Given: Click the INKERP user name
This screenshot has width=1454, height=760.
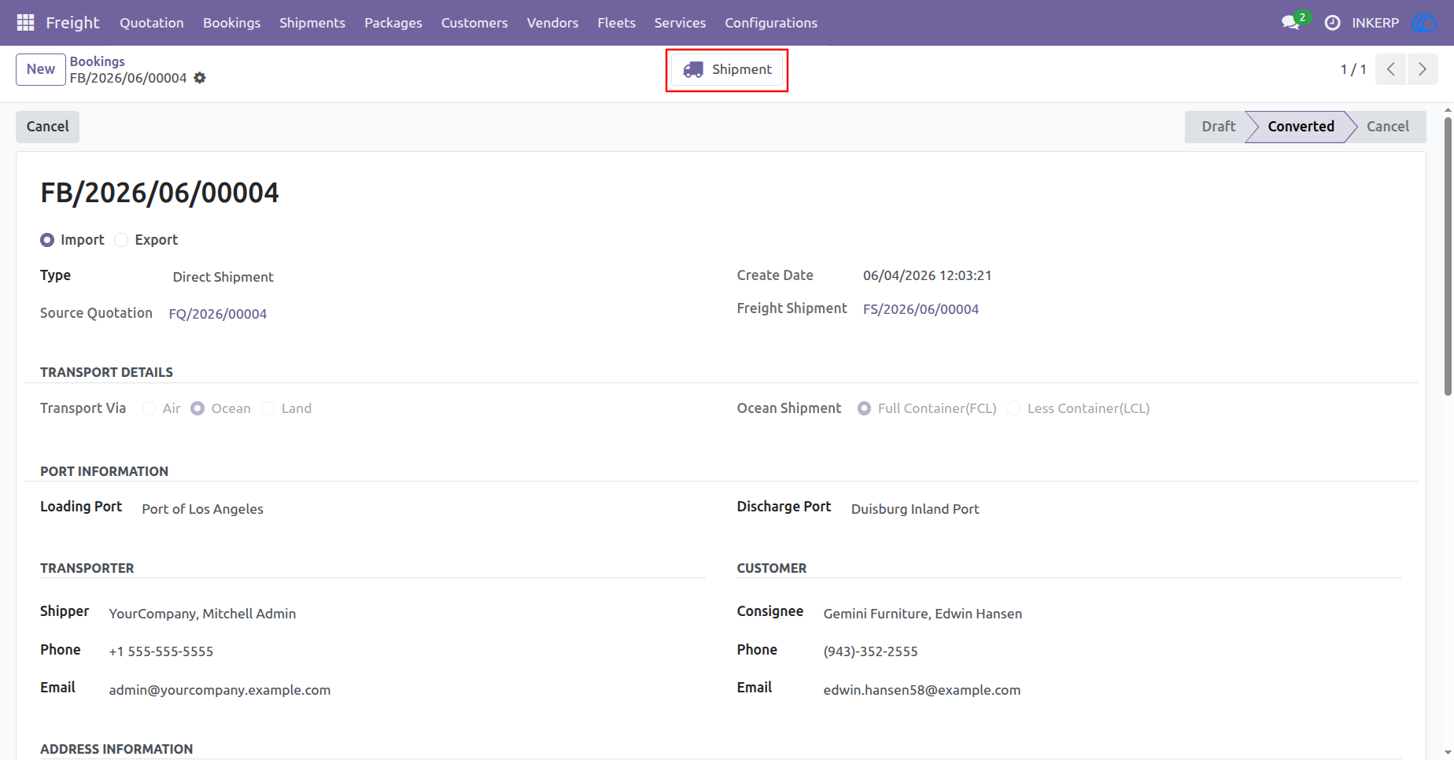Looking at the screenshot, I should pyautogui.click(x=1375, y=23).
